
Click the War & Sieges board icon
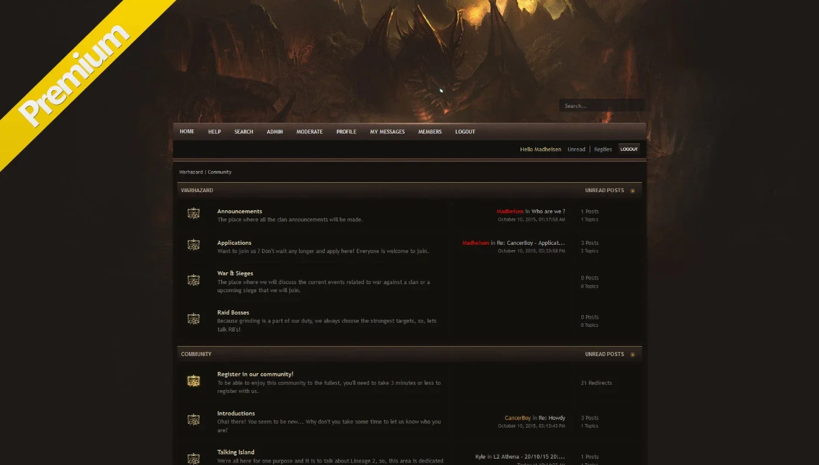coord(194,281)
